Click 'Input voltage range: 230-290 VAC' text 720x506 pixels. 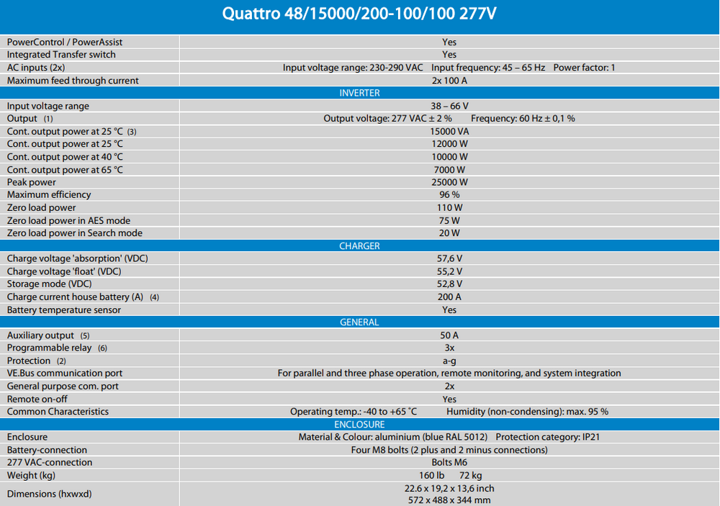tap(353, 68)
